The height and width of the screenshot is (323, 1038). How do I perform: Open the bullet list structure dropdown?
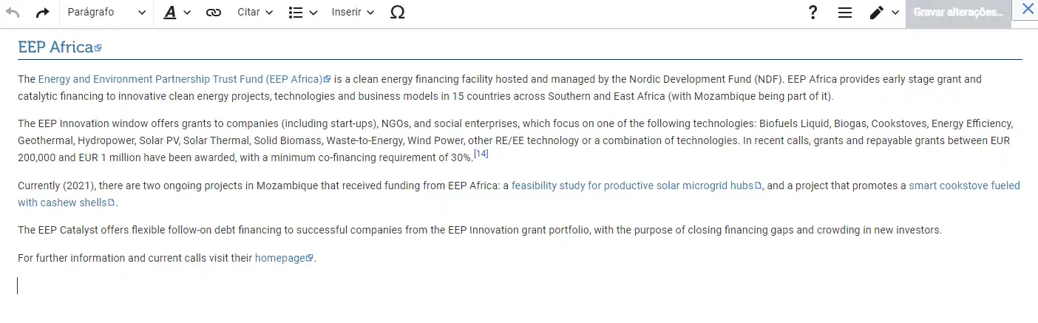(x=302, y=13)
